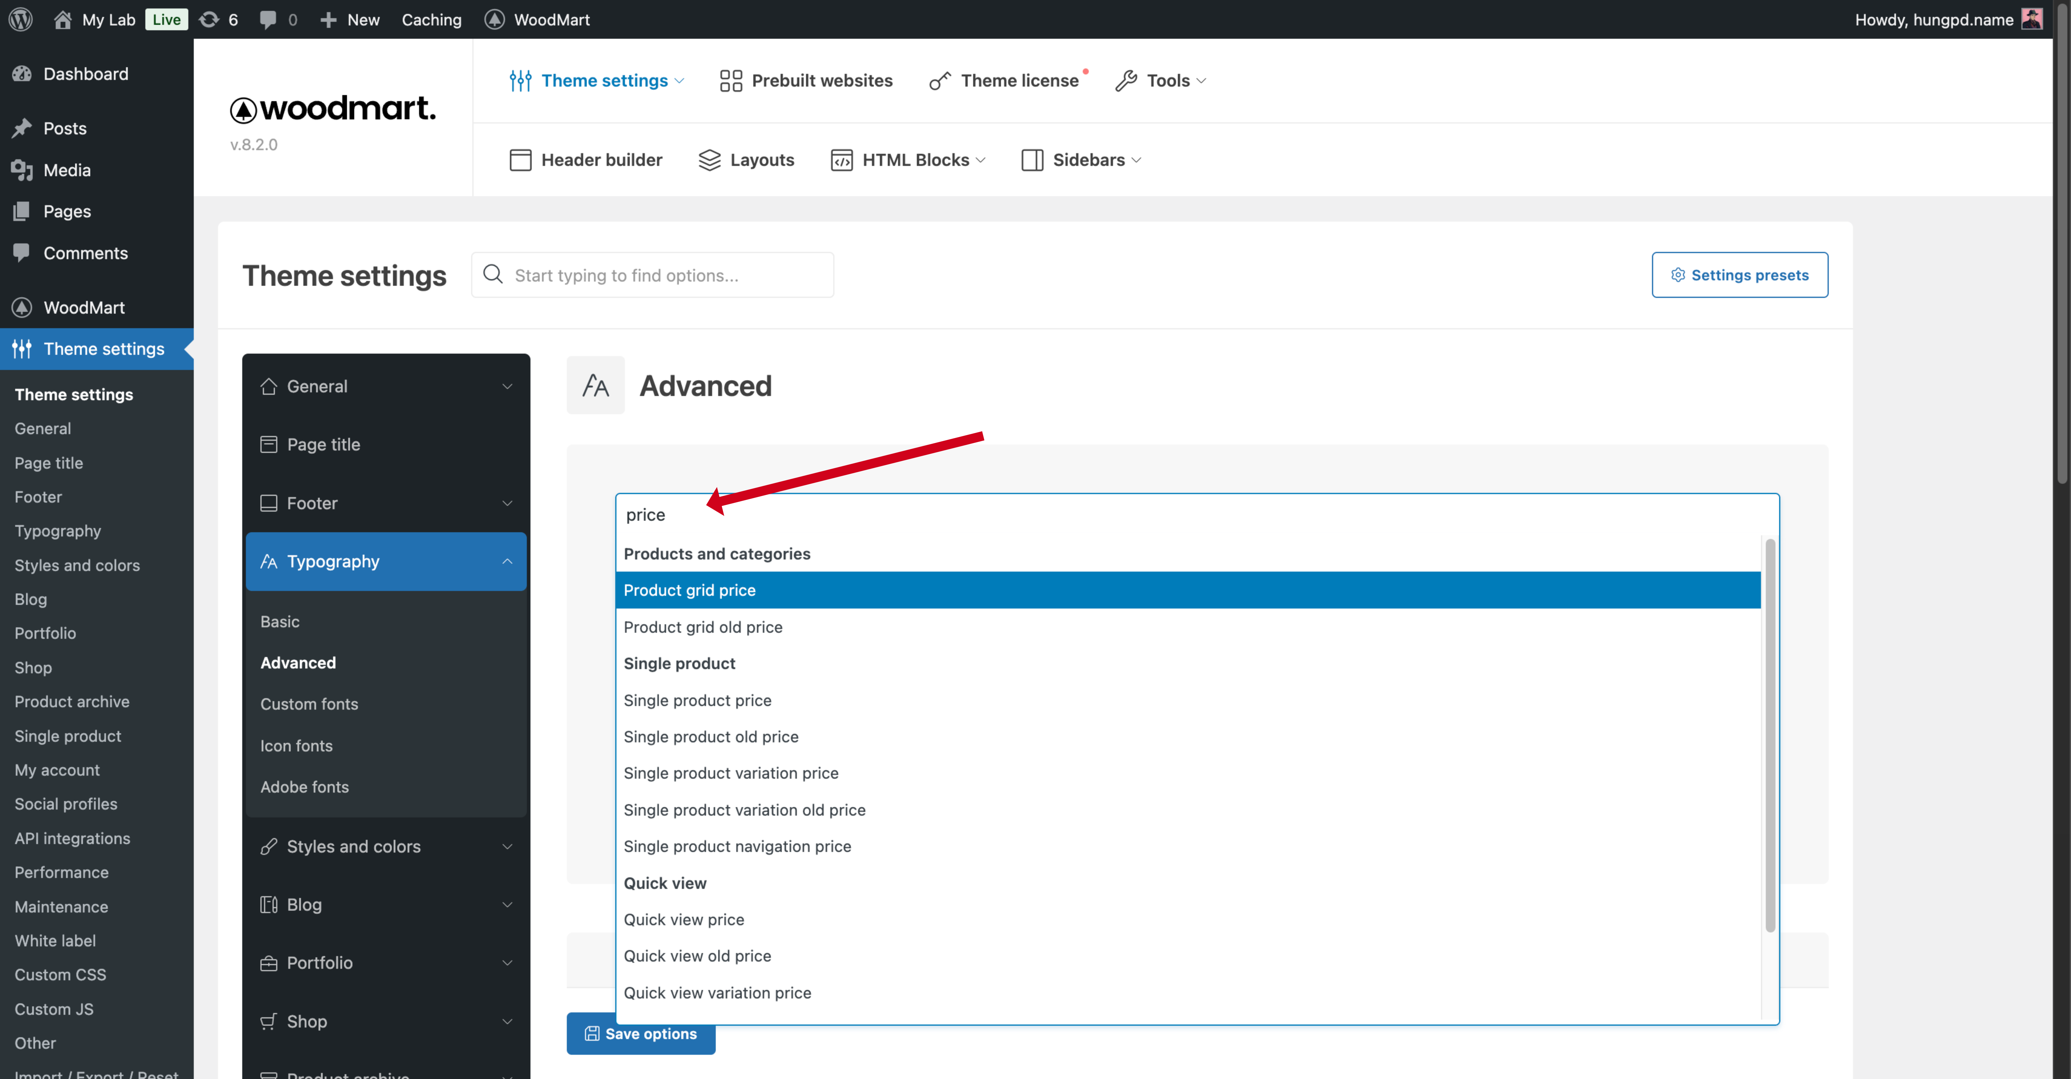The image size is (2071, 1079).
Task: Click the HTML Blocks code icon
Action: tap(842, 160)
